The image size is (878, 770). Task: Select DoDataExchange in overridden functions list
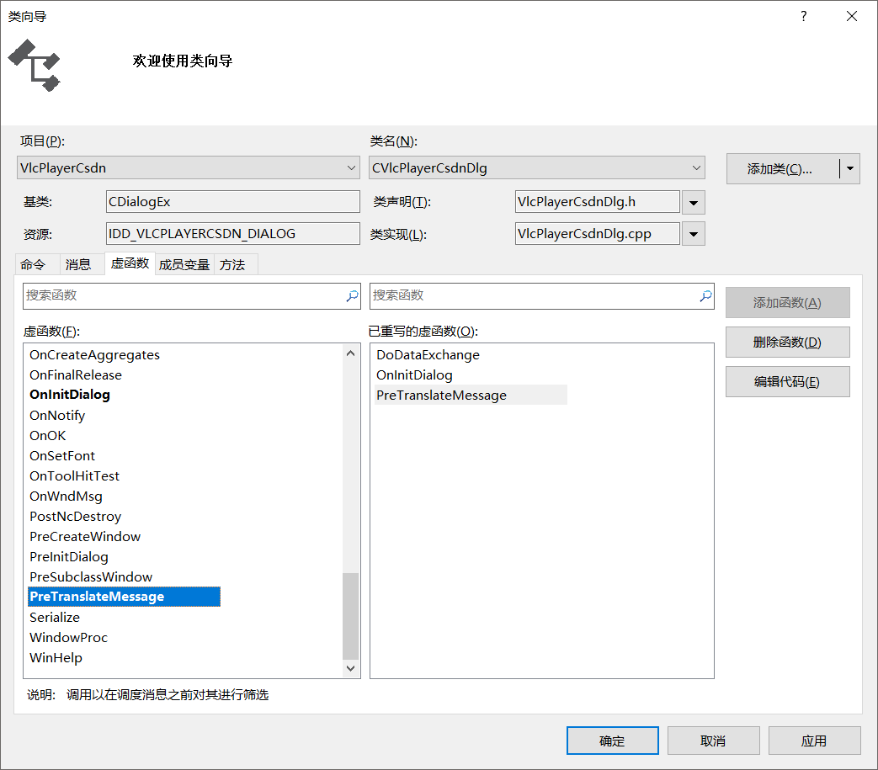[428, 355]
